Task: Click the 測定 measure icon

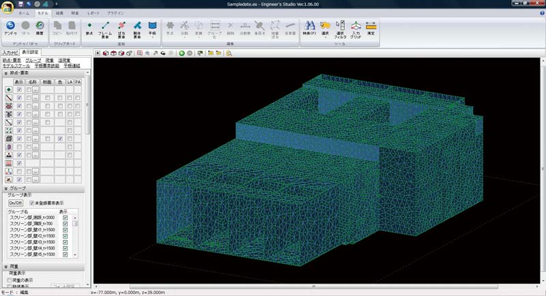Action: tap(371, 26)
